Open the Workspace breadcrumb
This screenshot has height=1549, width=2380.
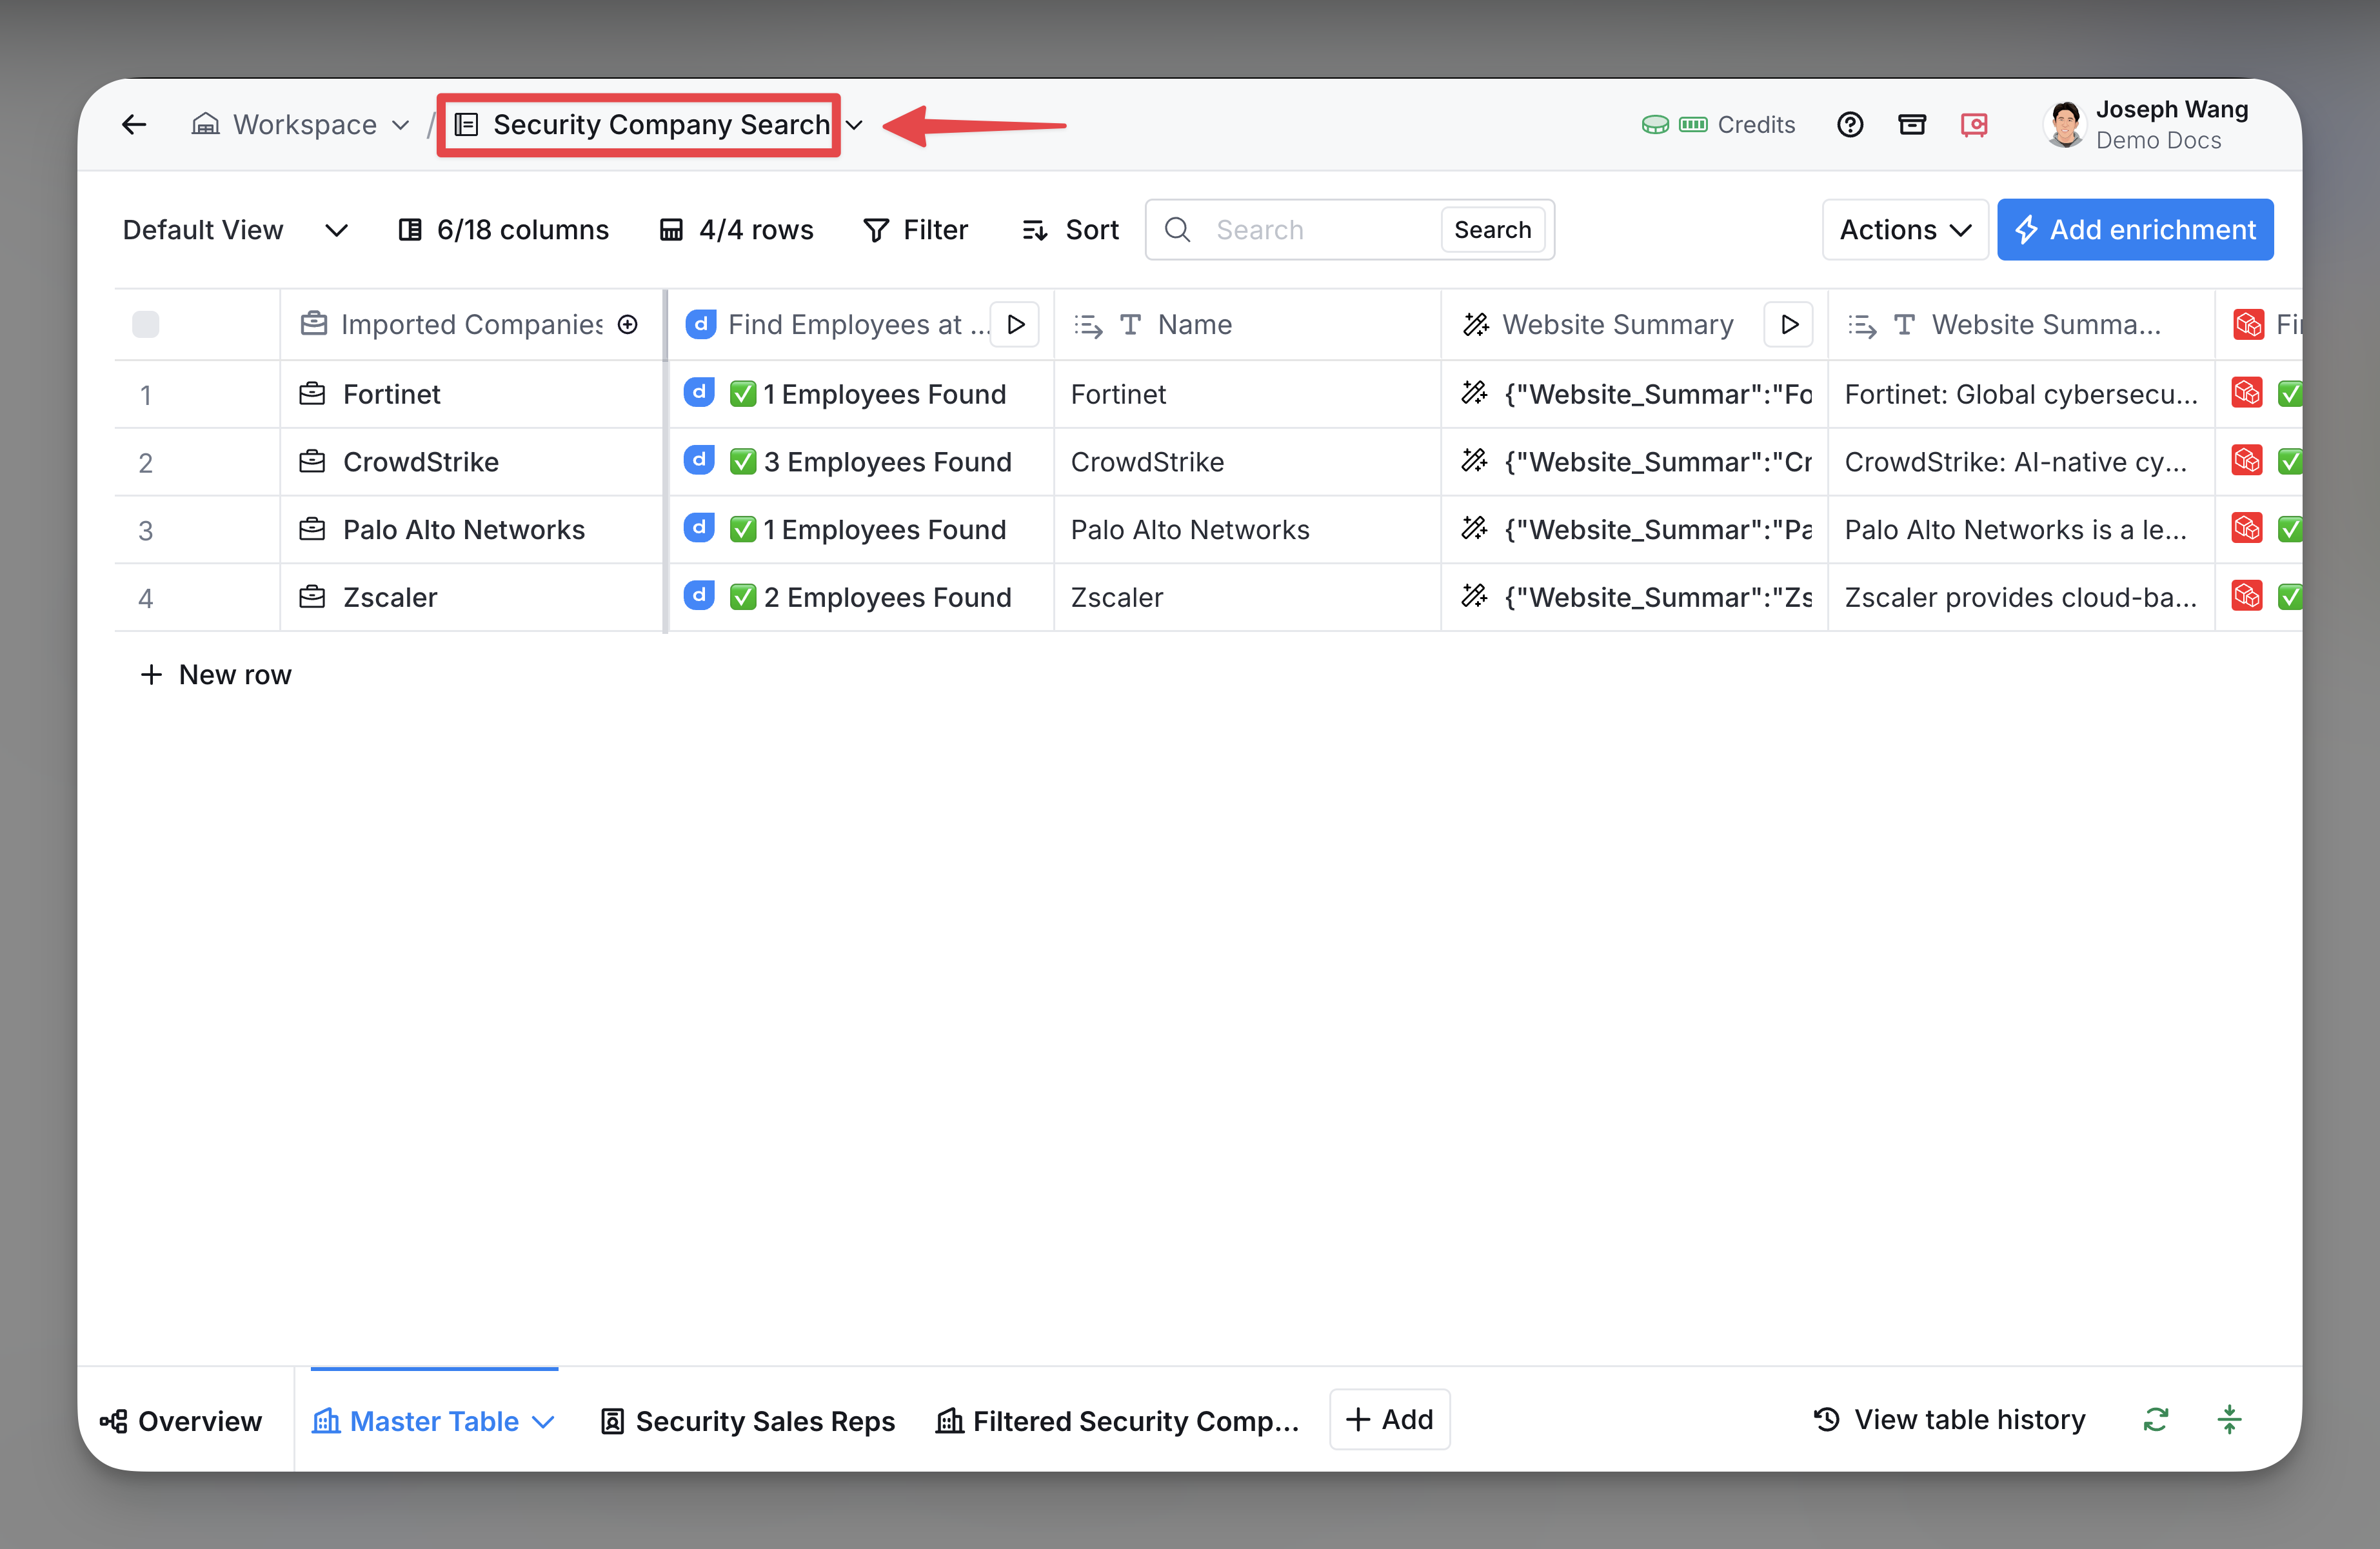(301, 125)
